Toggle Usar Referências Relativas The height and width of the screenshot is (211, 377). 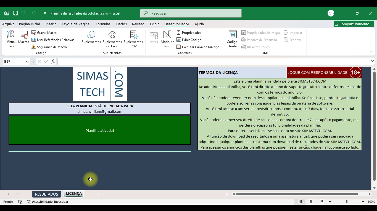point(53,40)
